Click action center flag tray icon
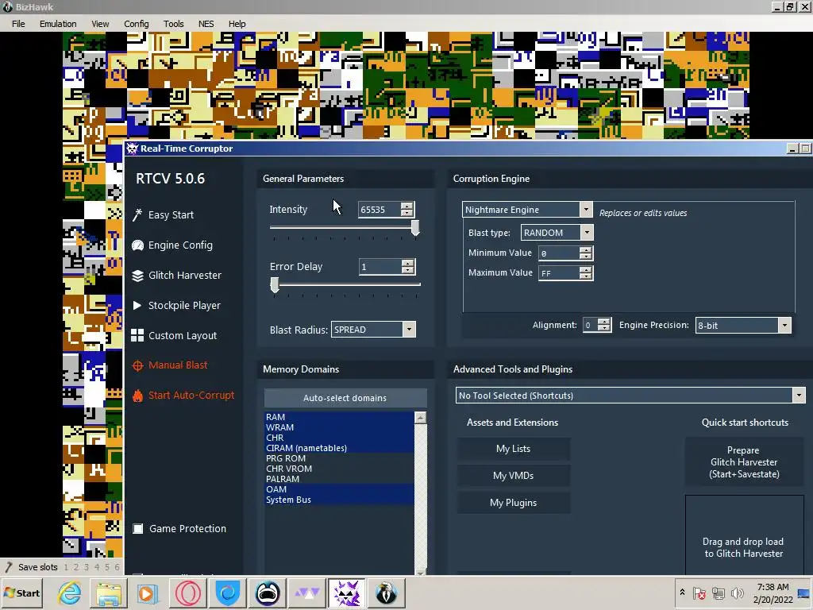This screenshot has height=610, width=813. point(699,593)
